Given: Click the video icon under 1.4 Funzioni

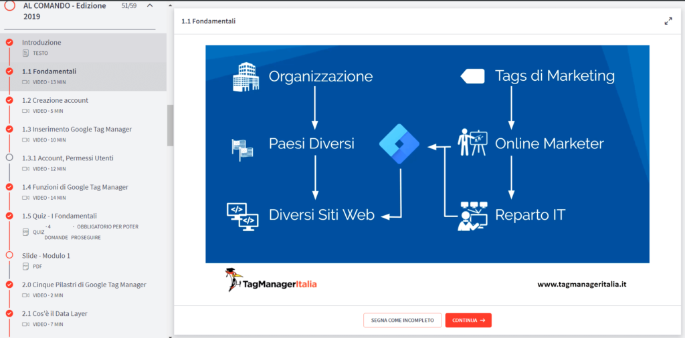Looking at the screenshot, I should [x=26, y=198].
